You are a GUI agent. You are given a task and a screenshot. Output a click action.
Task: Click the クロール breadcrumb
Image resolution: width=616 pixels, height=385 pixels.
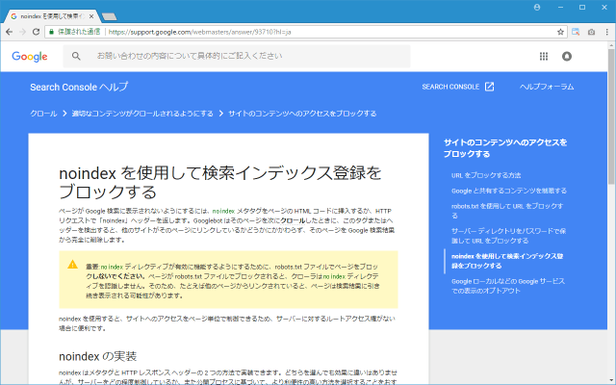(x=43, y=114)
